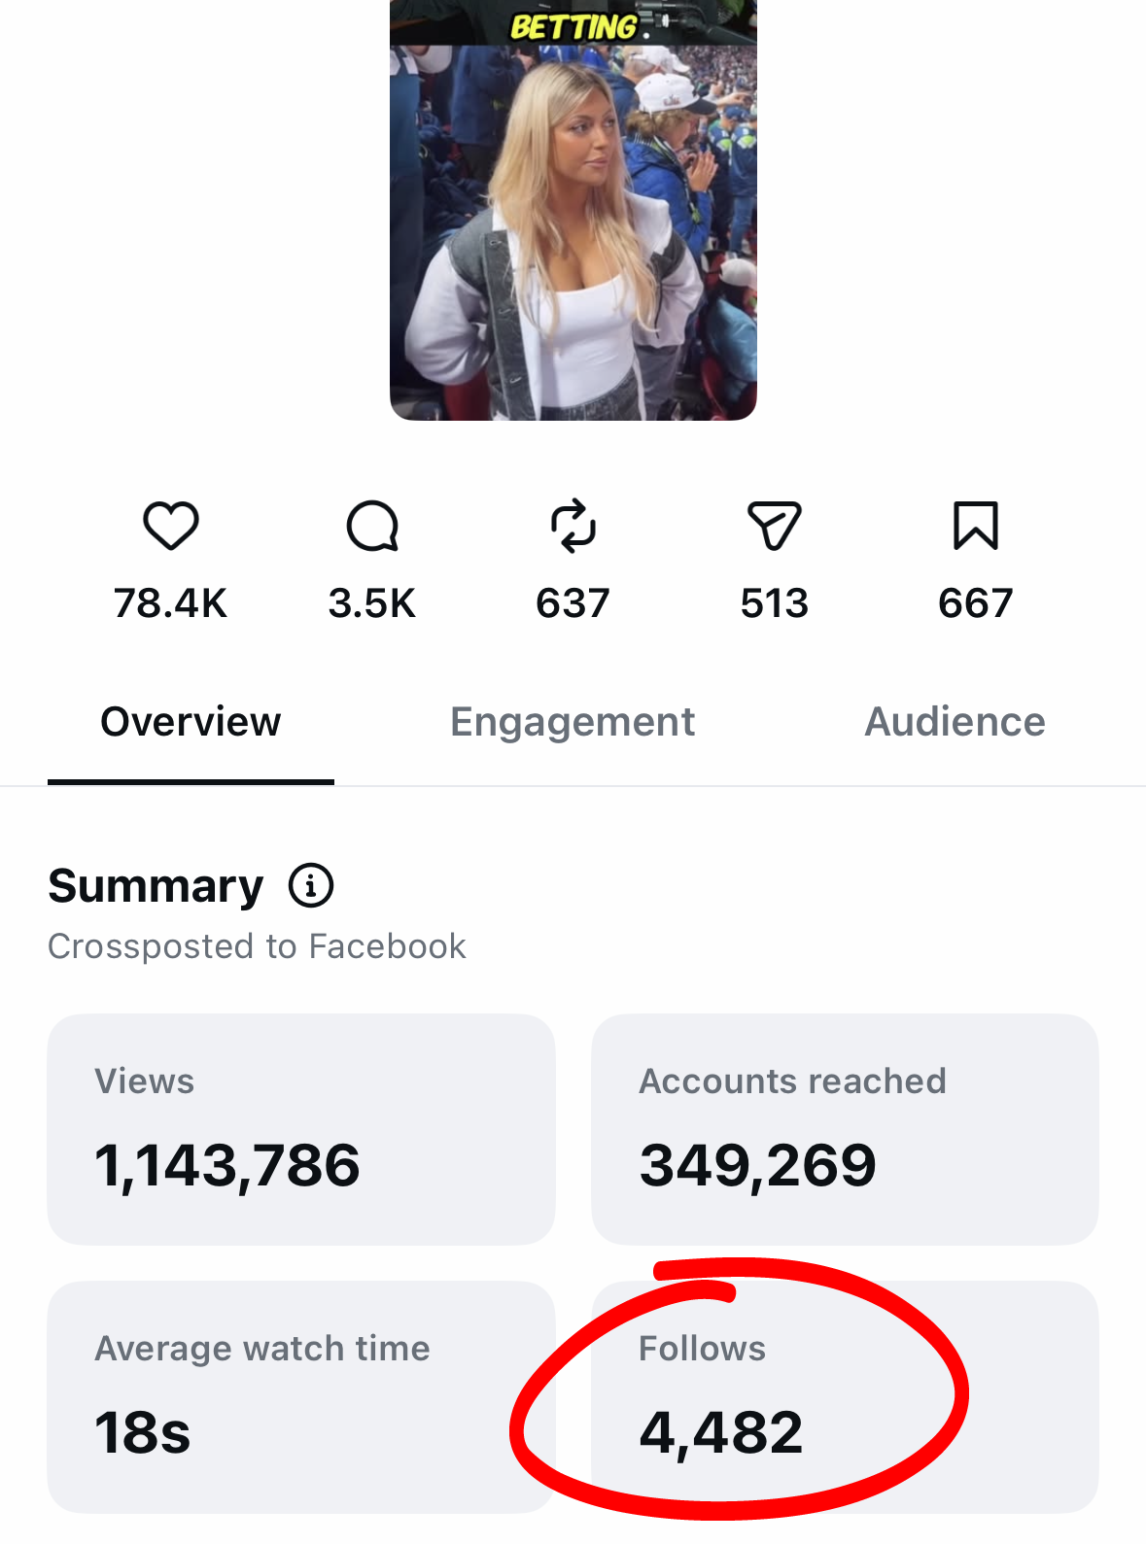
Task: Open the Accounts reached card
Action: point(845,1129)
